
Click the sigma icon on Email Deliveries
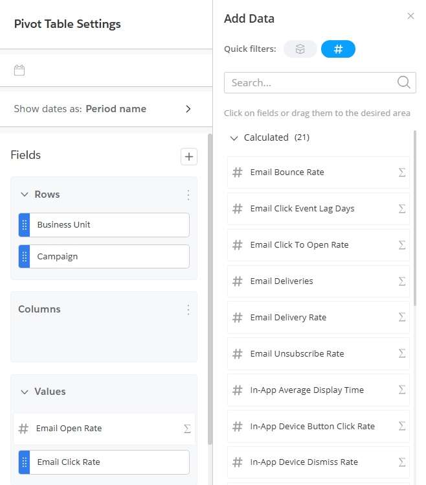coord(401,281)
